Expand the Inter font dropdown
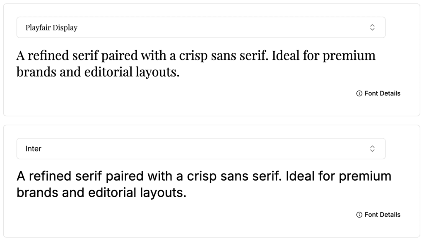This screenshot has height=241, width=424. (201, 148)
